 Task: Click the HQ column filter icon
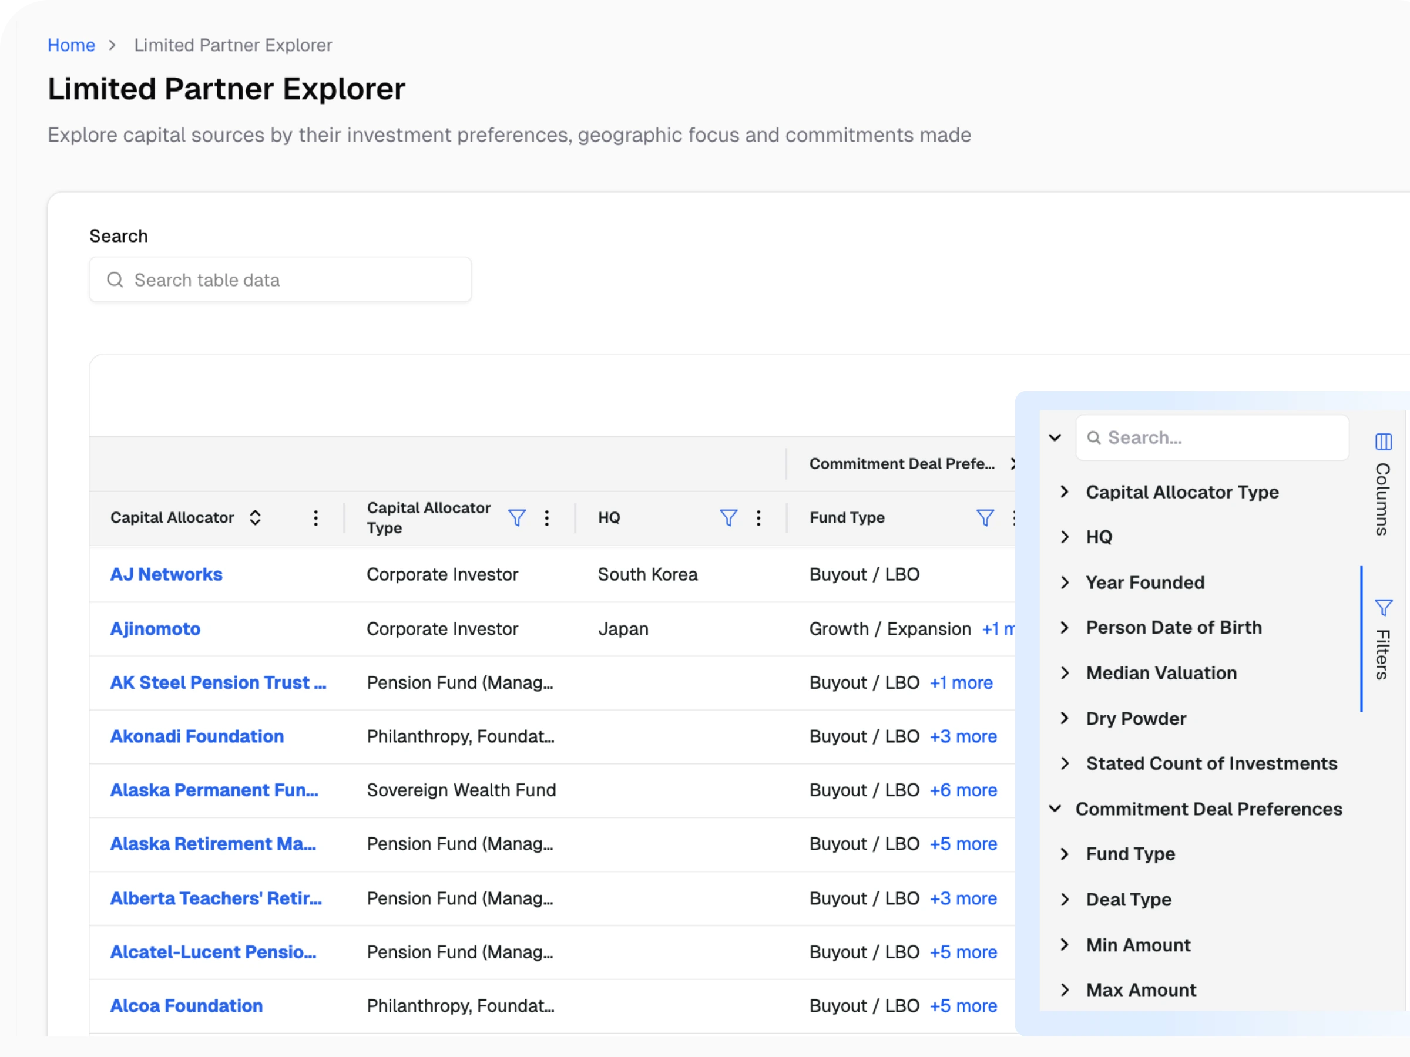pos(728,518)
